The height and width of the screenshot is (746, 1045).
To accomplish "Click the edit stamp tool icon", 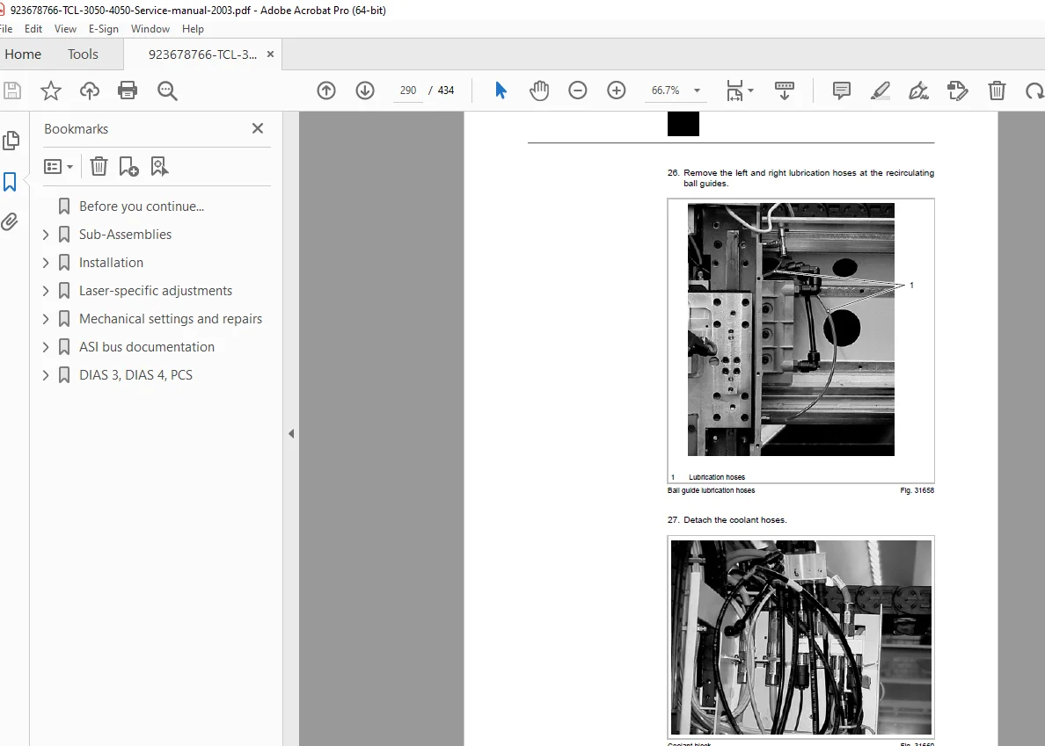I will pyautogui.click(x=958, y=91).
